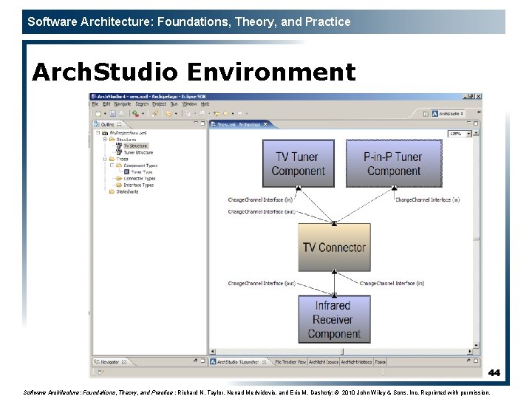This screenshot has width=532, height=399.
Task: Open the Back navigation dropdown arrow
Action: (233, 114)
